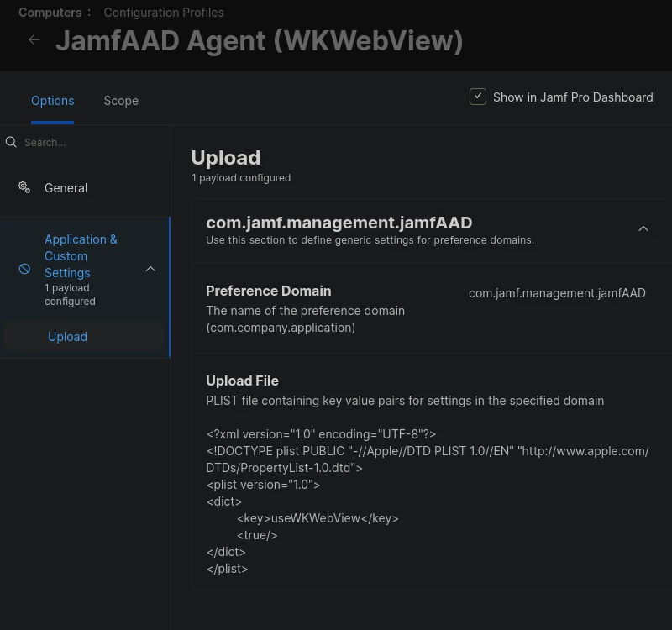Viewport: 672px width, 630px height.
Task: Click the Upload heading
Action: tap(226, 158)
